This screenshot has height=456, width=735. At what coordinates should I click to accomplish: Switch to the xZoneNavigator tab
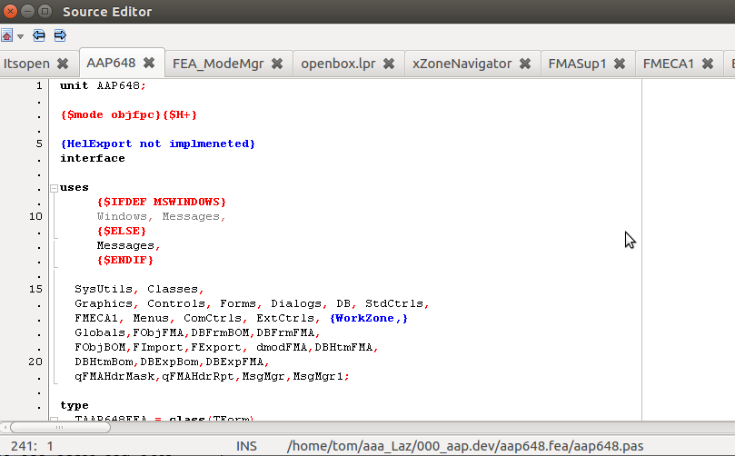point(462,64)
